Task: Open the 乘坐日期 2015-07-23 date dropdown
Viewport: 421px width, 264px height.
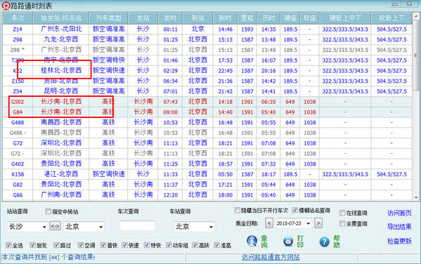Action: coord(309,223)
